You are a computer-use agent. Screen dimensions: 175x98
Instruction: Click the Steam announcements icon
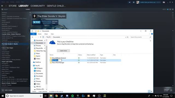pos(129,2)
